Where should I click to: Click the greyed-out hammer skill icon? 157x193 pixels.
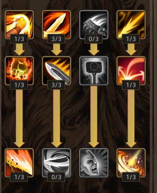94,71
